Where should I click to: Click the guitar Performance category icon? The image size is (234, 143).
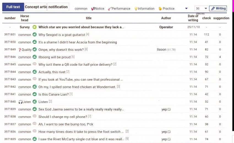pyautogui.click(x=110, y=9)
